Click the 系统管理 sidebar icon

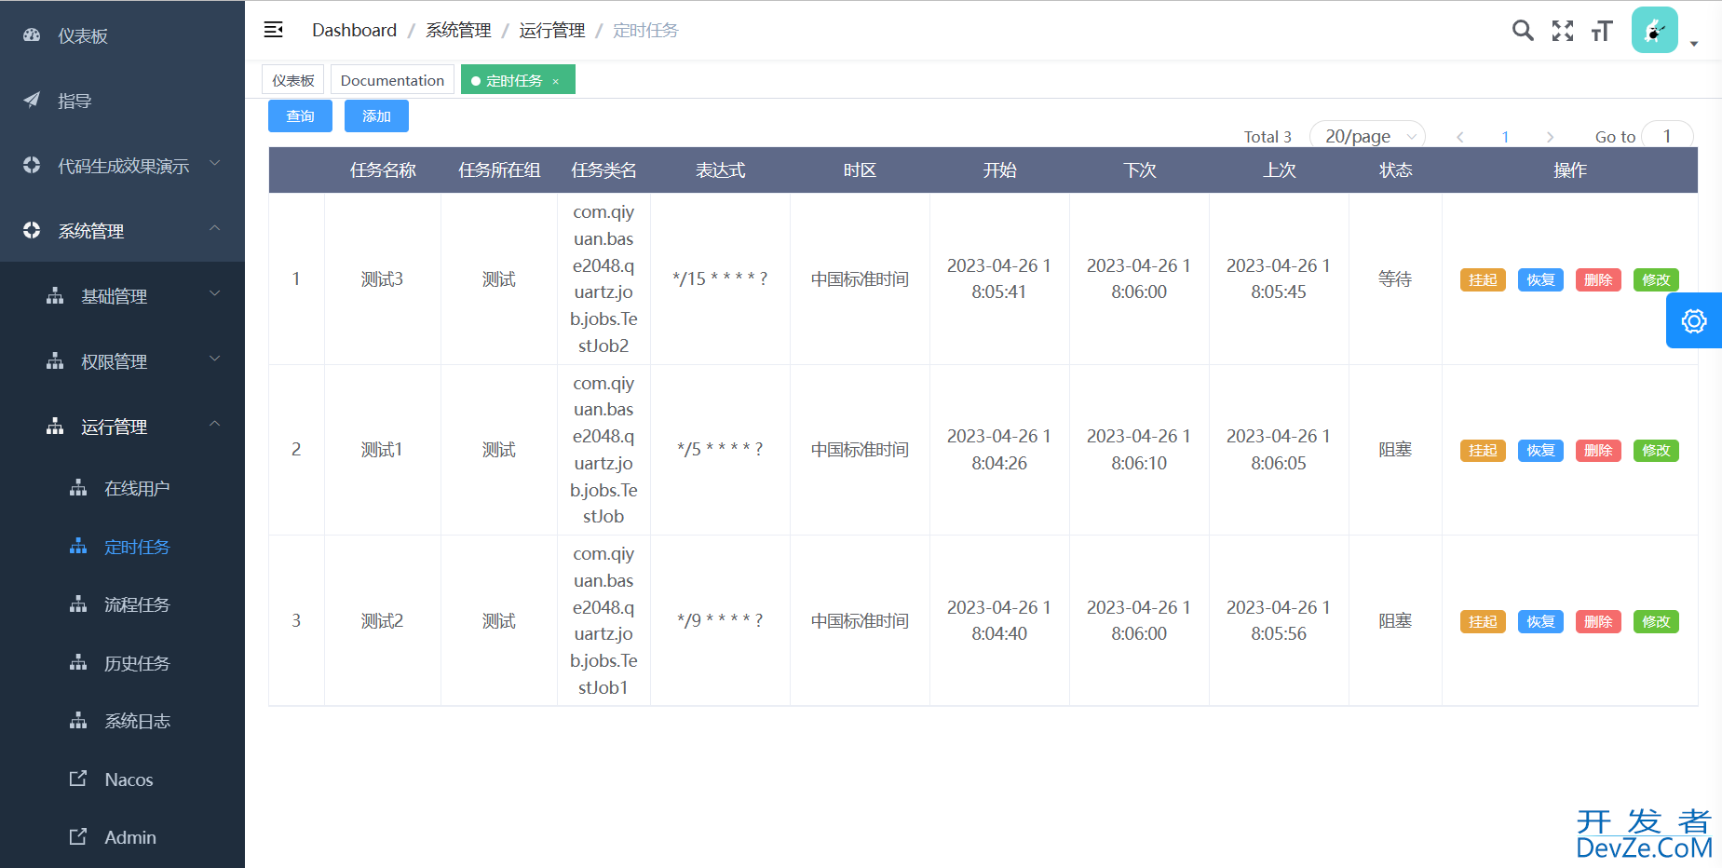coord(32,230)
